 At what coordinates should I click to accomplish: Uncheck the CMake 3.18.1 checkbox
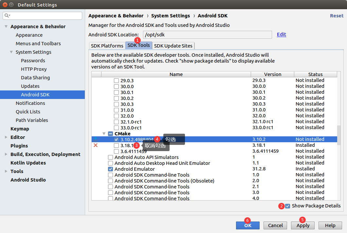(x=116, y=146)
